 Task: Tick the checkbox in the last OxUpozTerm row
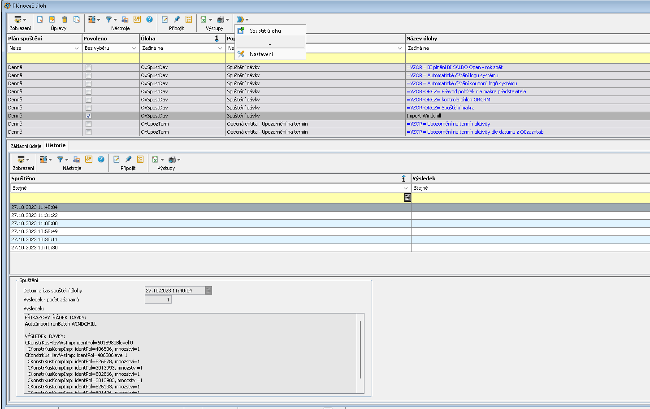pos(88,132)
